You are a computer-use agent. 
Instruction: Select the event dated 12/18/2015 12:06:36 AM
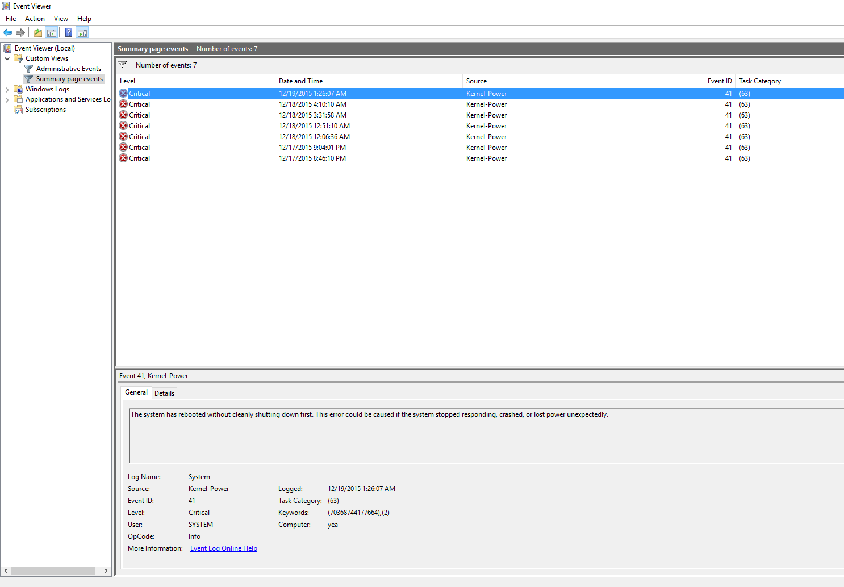coord(480,136)
